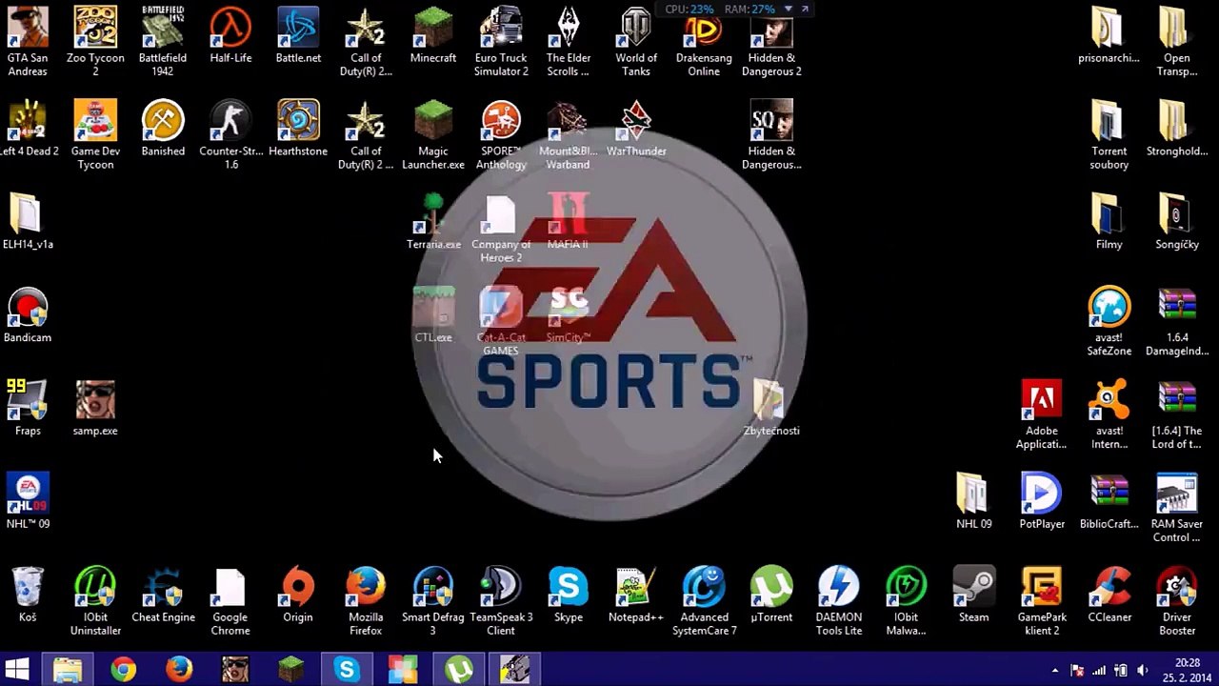Select the Fraps desktop icon
This screenshot has width=1219, height=686.
point(28,409)
